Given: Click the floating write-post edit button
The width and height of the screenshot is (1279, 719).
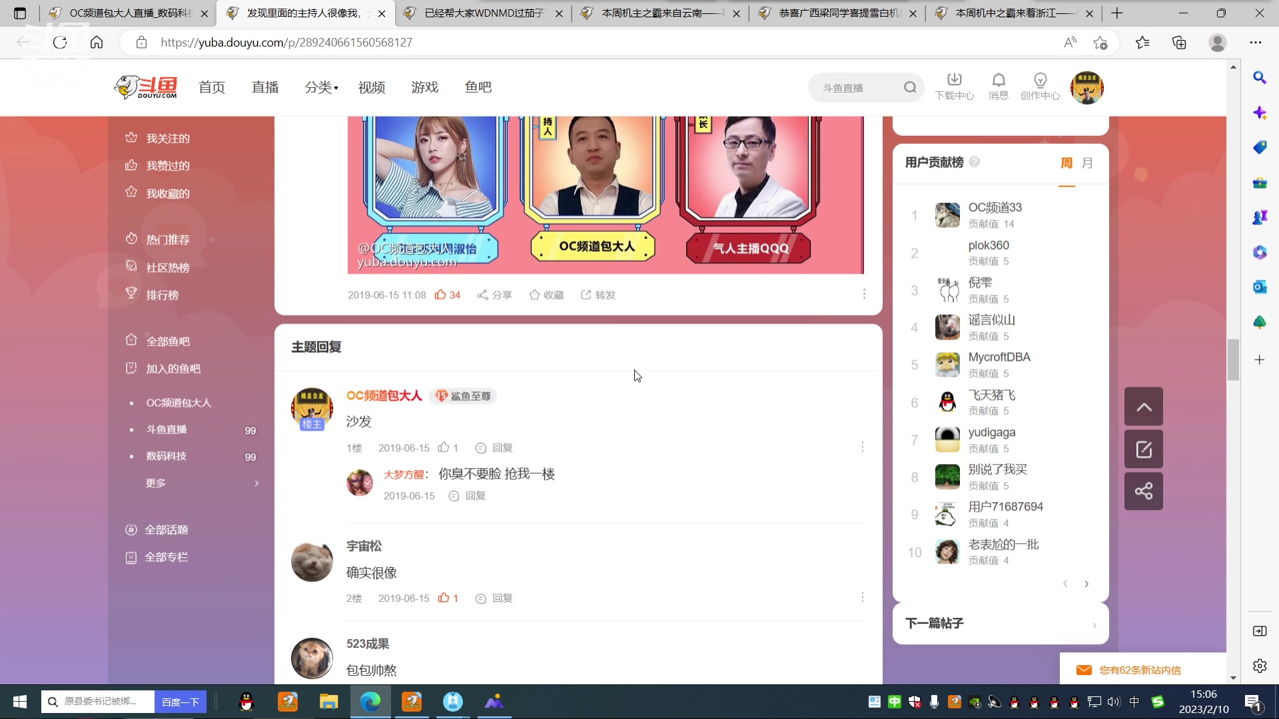Looking at the screenshot, I should pyautogui.click(x=1144, y=449).
